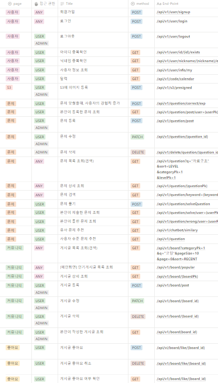
Task: Click the /api/v1/question/solveQuestion endpoint
Action: [183, 204]
